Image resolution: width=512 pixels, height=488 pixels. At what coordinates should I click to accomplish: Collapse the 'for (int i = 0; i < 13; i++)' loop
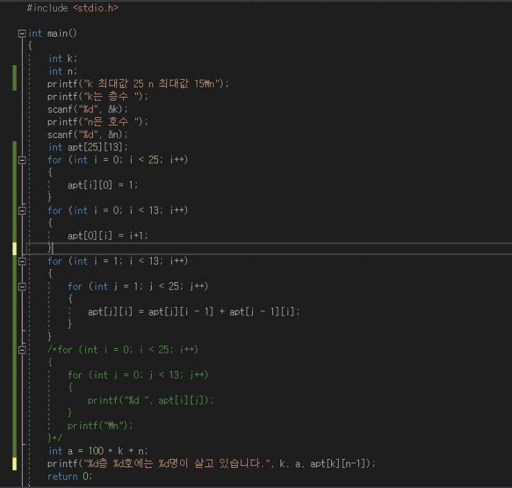(x=22, y=211)
